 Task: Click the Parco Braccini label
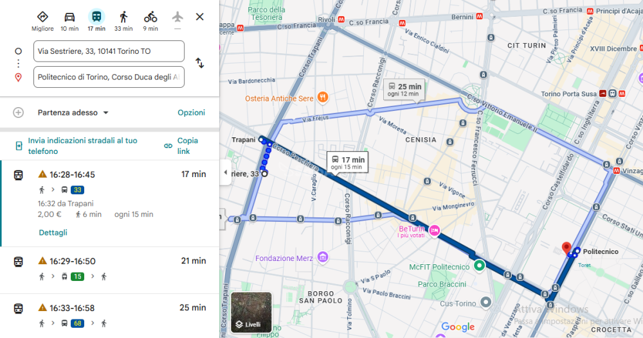pos(442,284)
